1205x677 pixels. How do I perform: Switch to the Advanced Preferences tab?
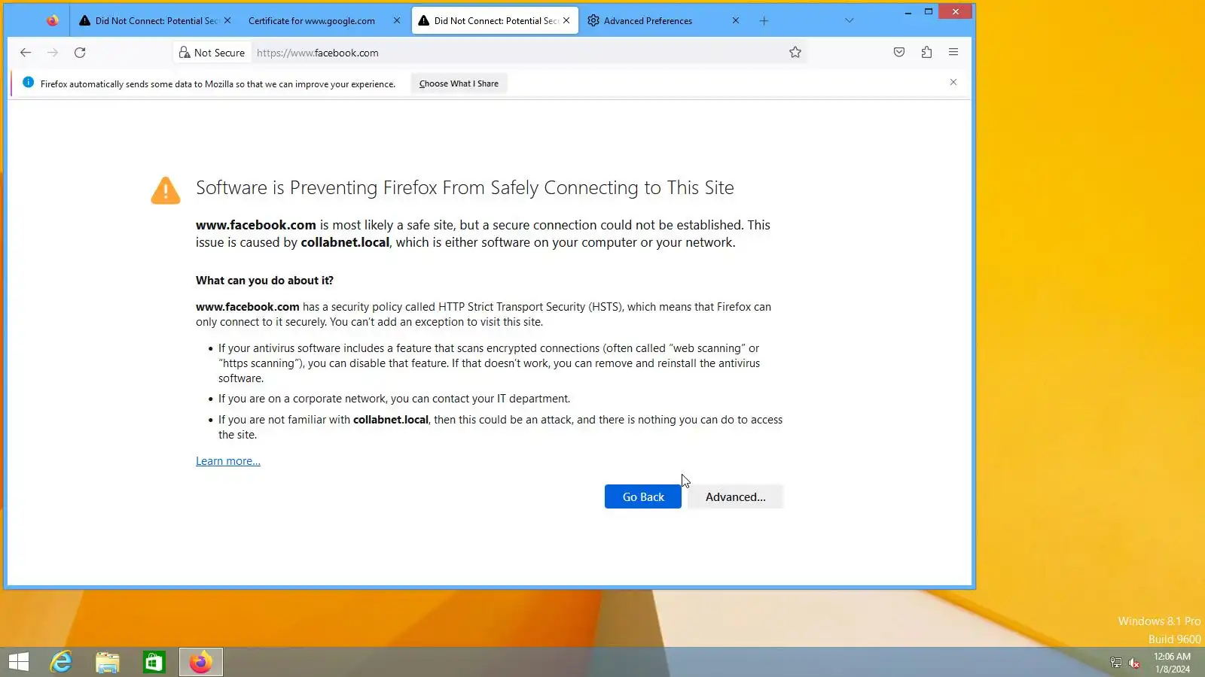point(648,21)
